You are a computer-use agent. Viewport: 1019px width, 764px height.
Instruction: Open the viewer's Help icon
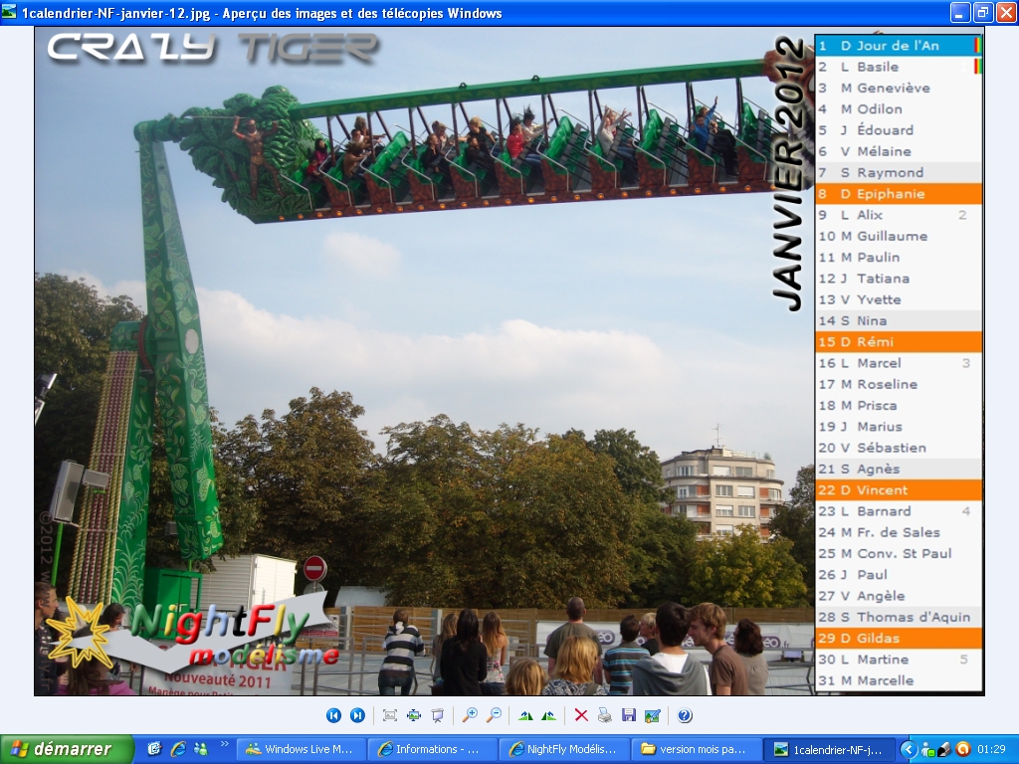(x=685, y=715)
